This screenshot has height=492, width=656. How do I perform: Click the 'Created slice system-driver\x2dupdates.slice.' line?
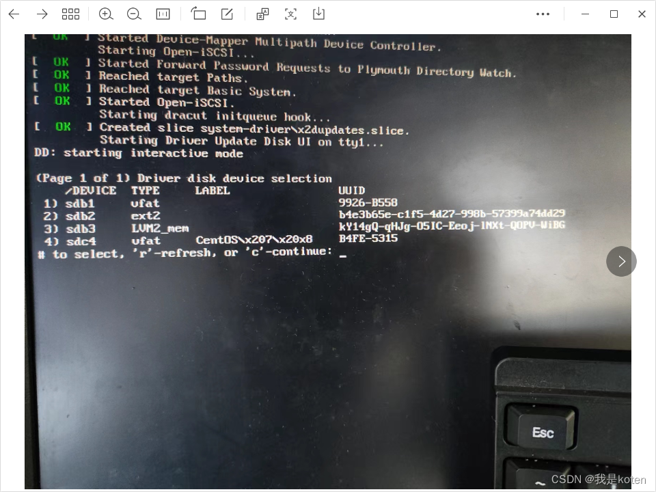click(254, 129)
